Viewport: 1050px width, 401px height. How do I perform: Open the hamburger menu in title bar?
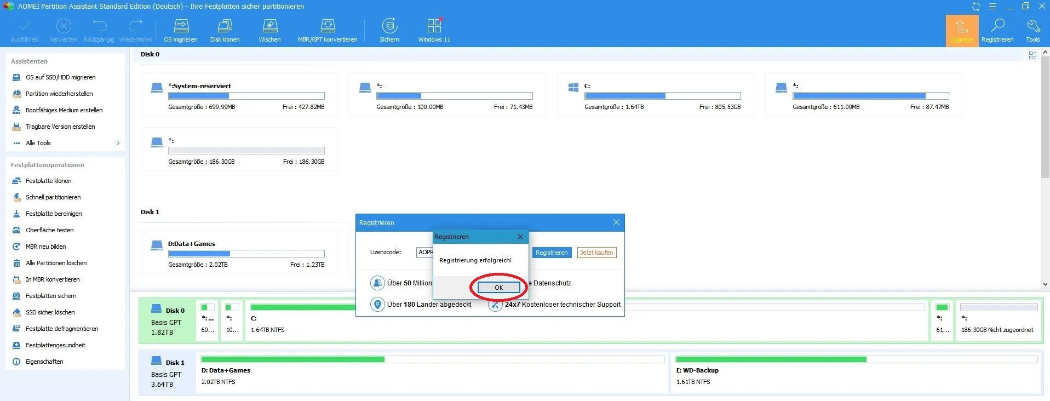point(992,7)
